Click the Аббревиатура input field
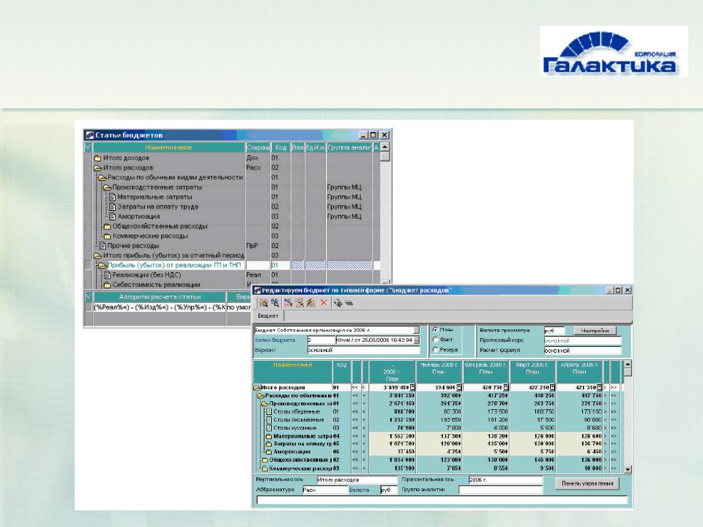The width and height of the screenshot is (703, 527). pyautogui.click(x=324, y=490)
